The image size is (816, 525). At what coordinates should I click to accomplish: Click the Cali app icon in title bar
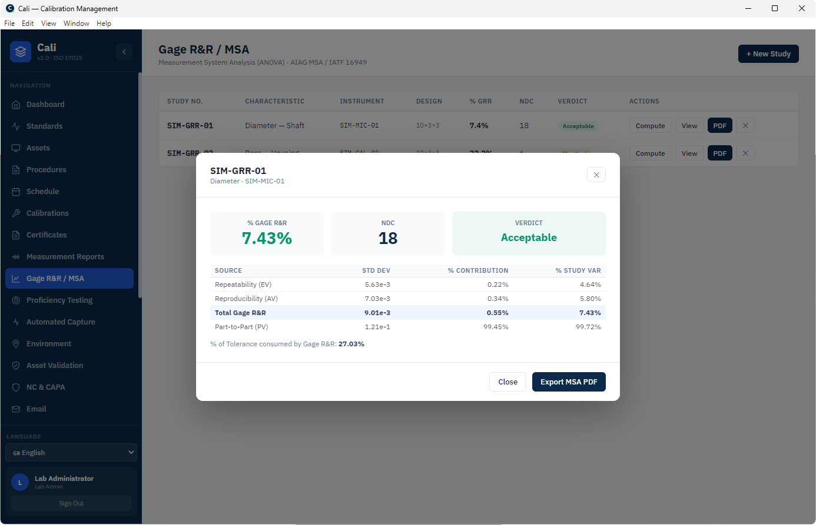click(10, 8)
